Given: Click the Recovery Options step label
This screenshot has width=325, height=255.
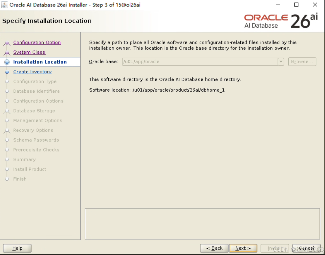Looking at the screenshot, I should click(x=33, y=130).
